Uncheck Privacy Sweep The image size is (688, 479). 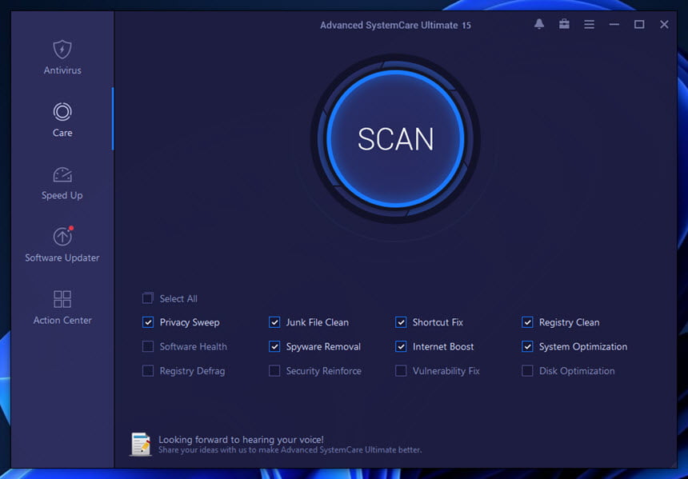pyautogui.click(x=148, y=322)
